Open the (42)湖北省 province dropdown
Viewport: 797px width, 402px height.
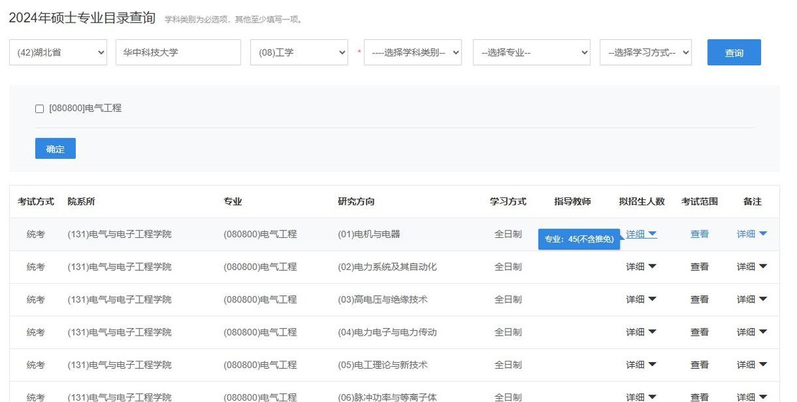[x=58, y=52]
